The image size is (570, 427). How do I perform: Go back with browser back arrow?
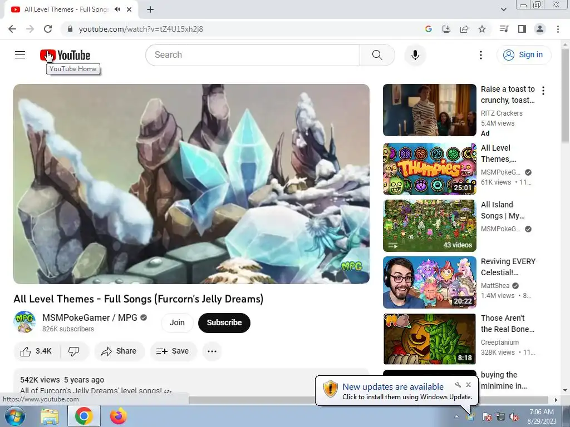point(12,29)
